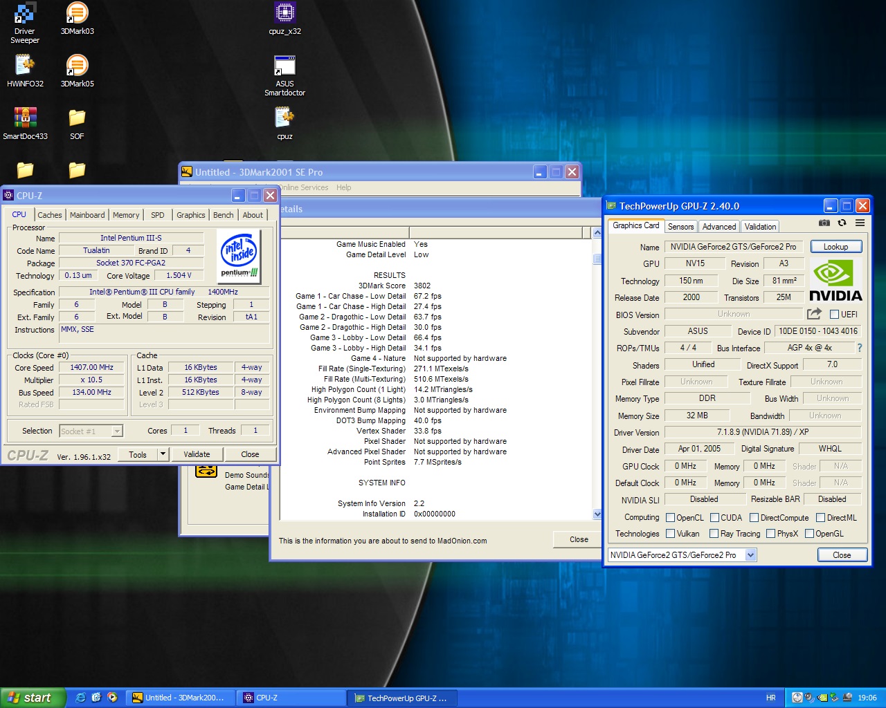Image resolution: width=886 pixels, height=708 pixels.
Task: Click the HR language indicator in the taskbar
Action: click(771, 698)
